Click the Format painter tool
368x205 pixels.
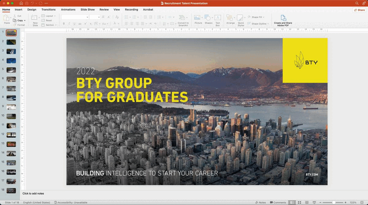(x=19, y=25)
